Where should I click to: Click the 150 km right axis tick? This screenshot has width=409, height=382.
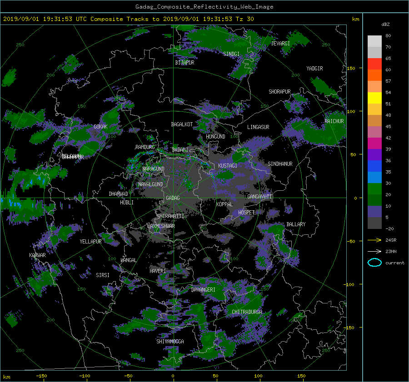(x=351, y=68)
